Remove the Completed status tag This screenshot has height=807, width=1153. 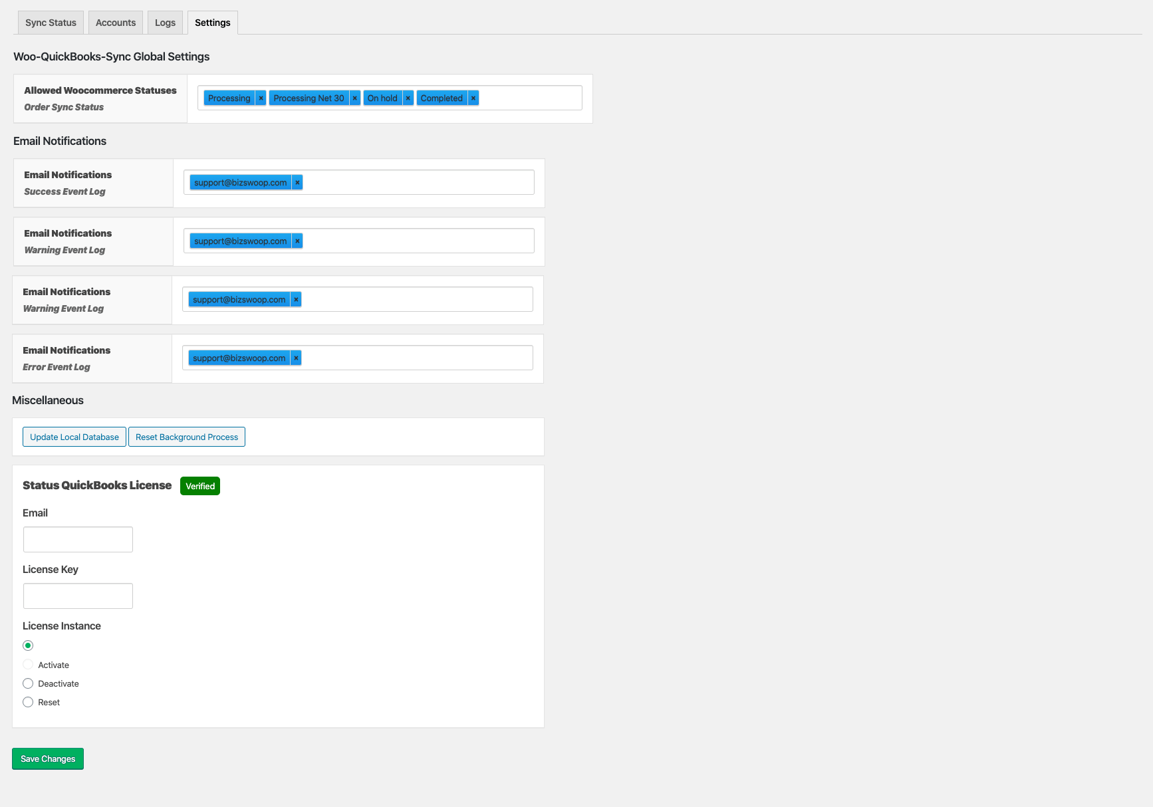[x=473, y=98]
